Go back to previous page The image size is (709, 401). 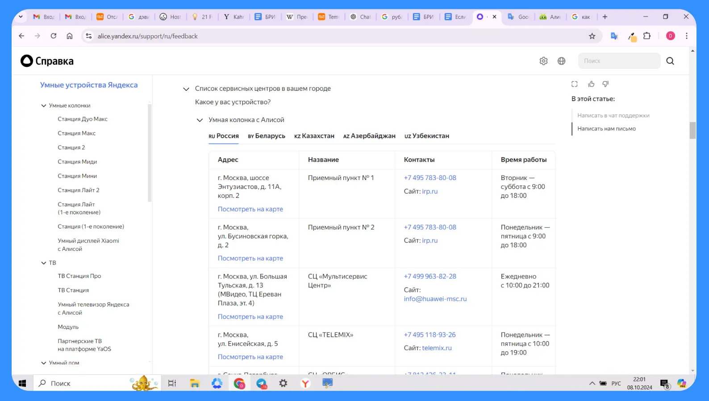[x=21, y=36]
